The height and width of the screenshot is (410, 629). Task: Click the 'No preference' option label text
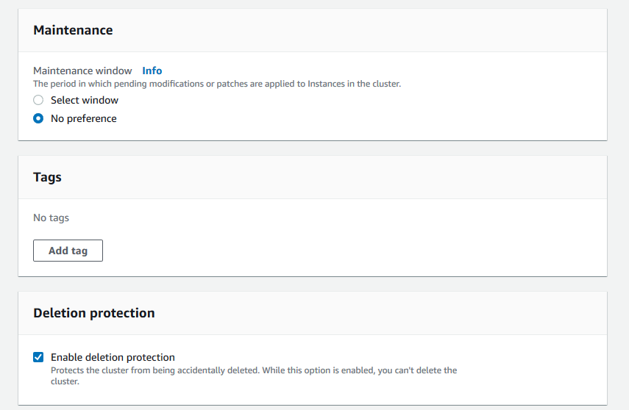coord(83,118)
